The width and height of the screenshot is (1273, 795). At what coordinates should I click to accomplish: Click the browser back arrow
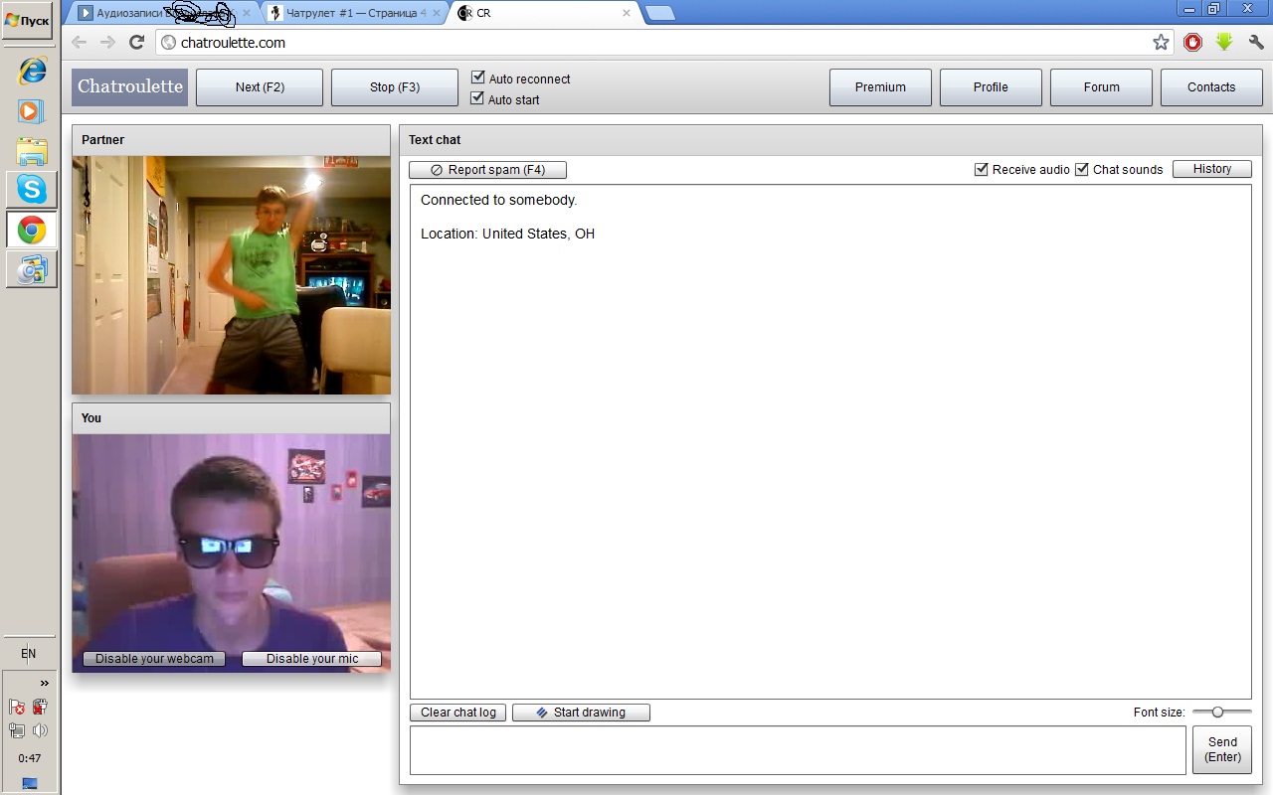pos(80,43)
